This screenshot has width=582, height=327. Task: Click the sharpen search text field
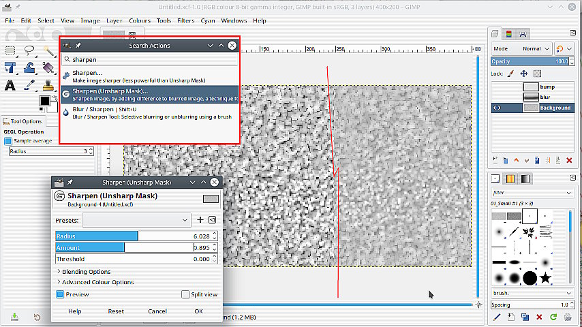[x=149, y=59]
